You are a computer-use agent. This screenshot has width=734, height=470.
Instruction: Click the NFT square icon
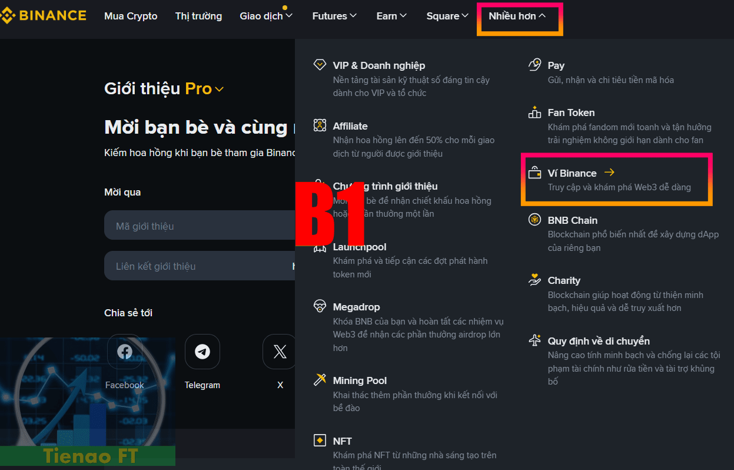320,441
